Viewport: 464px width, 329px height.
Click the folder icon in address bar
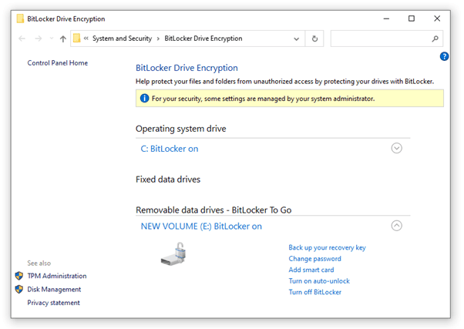[76, 39]
